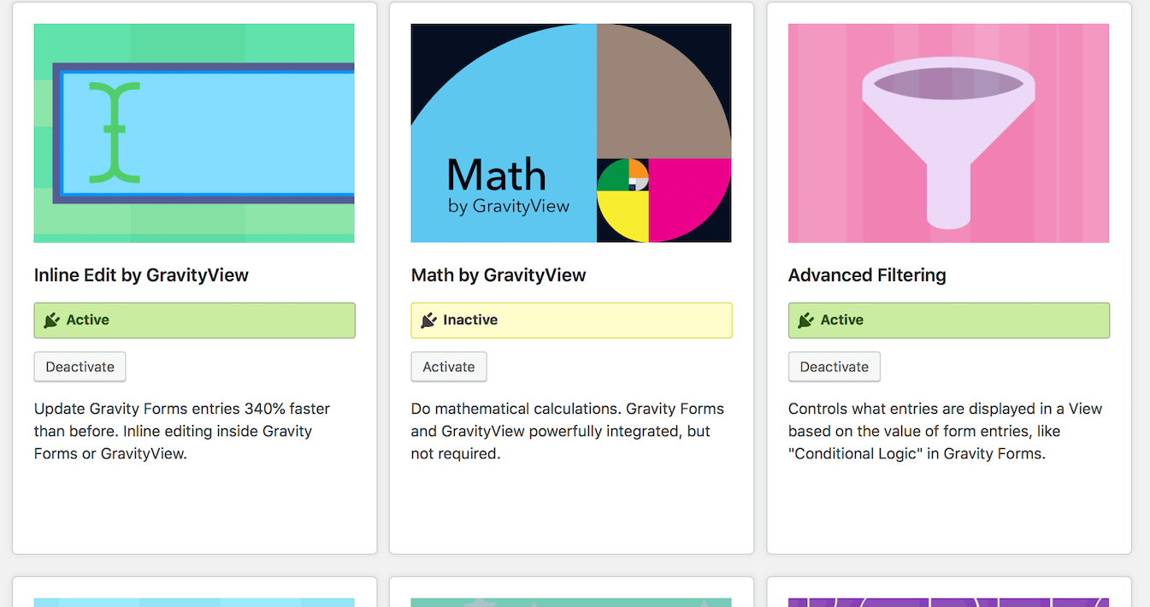The width and height of the screenshot is (1150, 607).
Task: Click the Advanced Filtering Active status bar
Action: click(x=949, y=320)
